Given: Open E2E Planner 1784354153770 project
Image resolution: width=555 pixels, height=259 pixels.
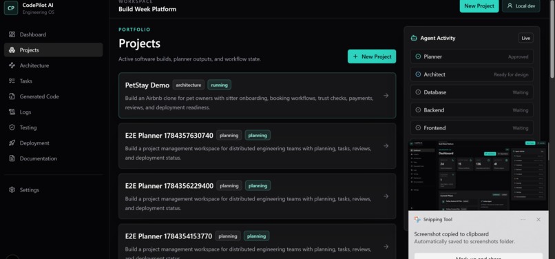Looking at the screenshot, I should (258, 242).
